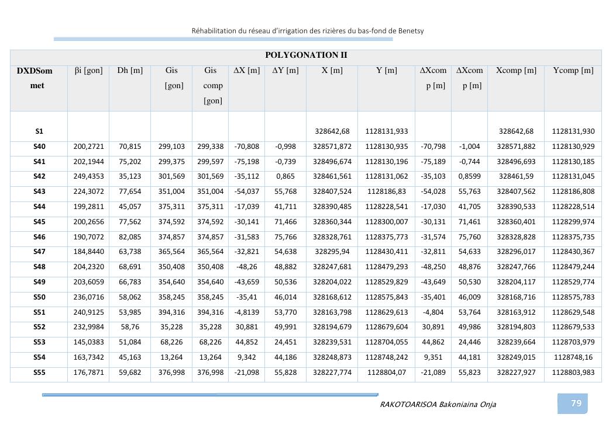Select the author name RAKOTOARISOA Bakoniaina Onja

click(438, 404)
